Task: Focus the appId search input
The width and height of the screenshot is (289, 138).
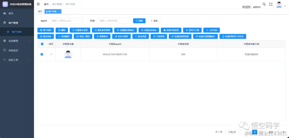Action: click(x=66, y=21)
